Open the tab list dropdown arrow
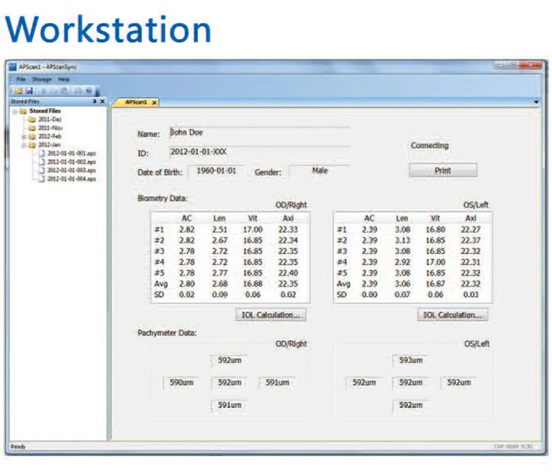This screenshot has height=472, width=552. pyautogui.click(x=536, y=102)
